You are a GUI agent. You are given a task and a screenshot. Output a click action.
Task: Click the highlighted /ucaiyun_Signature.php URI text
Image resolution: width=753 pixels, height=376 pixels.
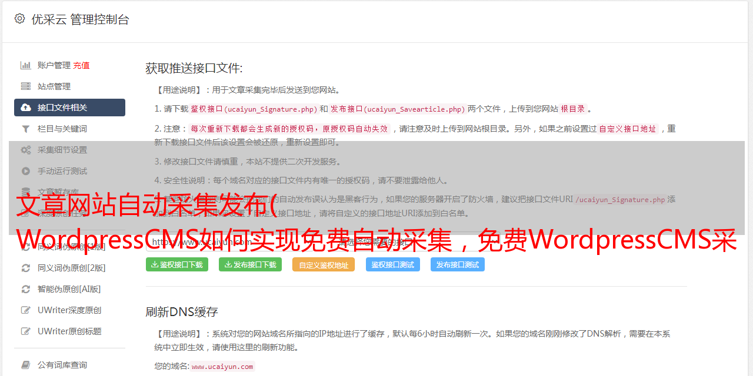pos(621,199)
